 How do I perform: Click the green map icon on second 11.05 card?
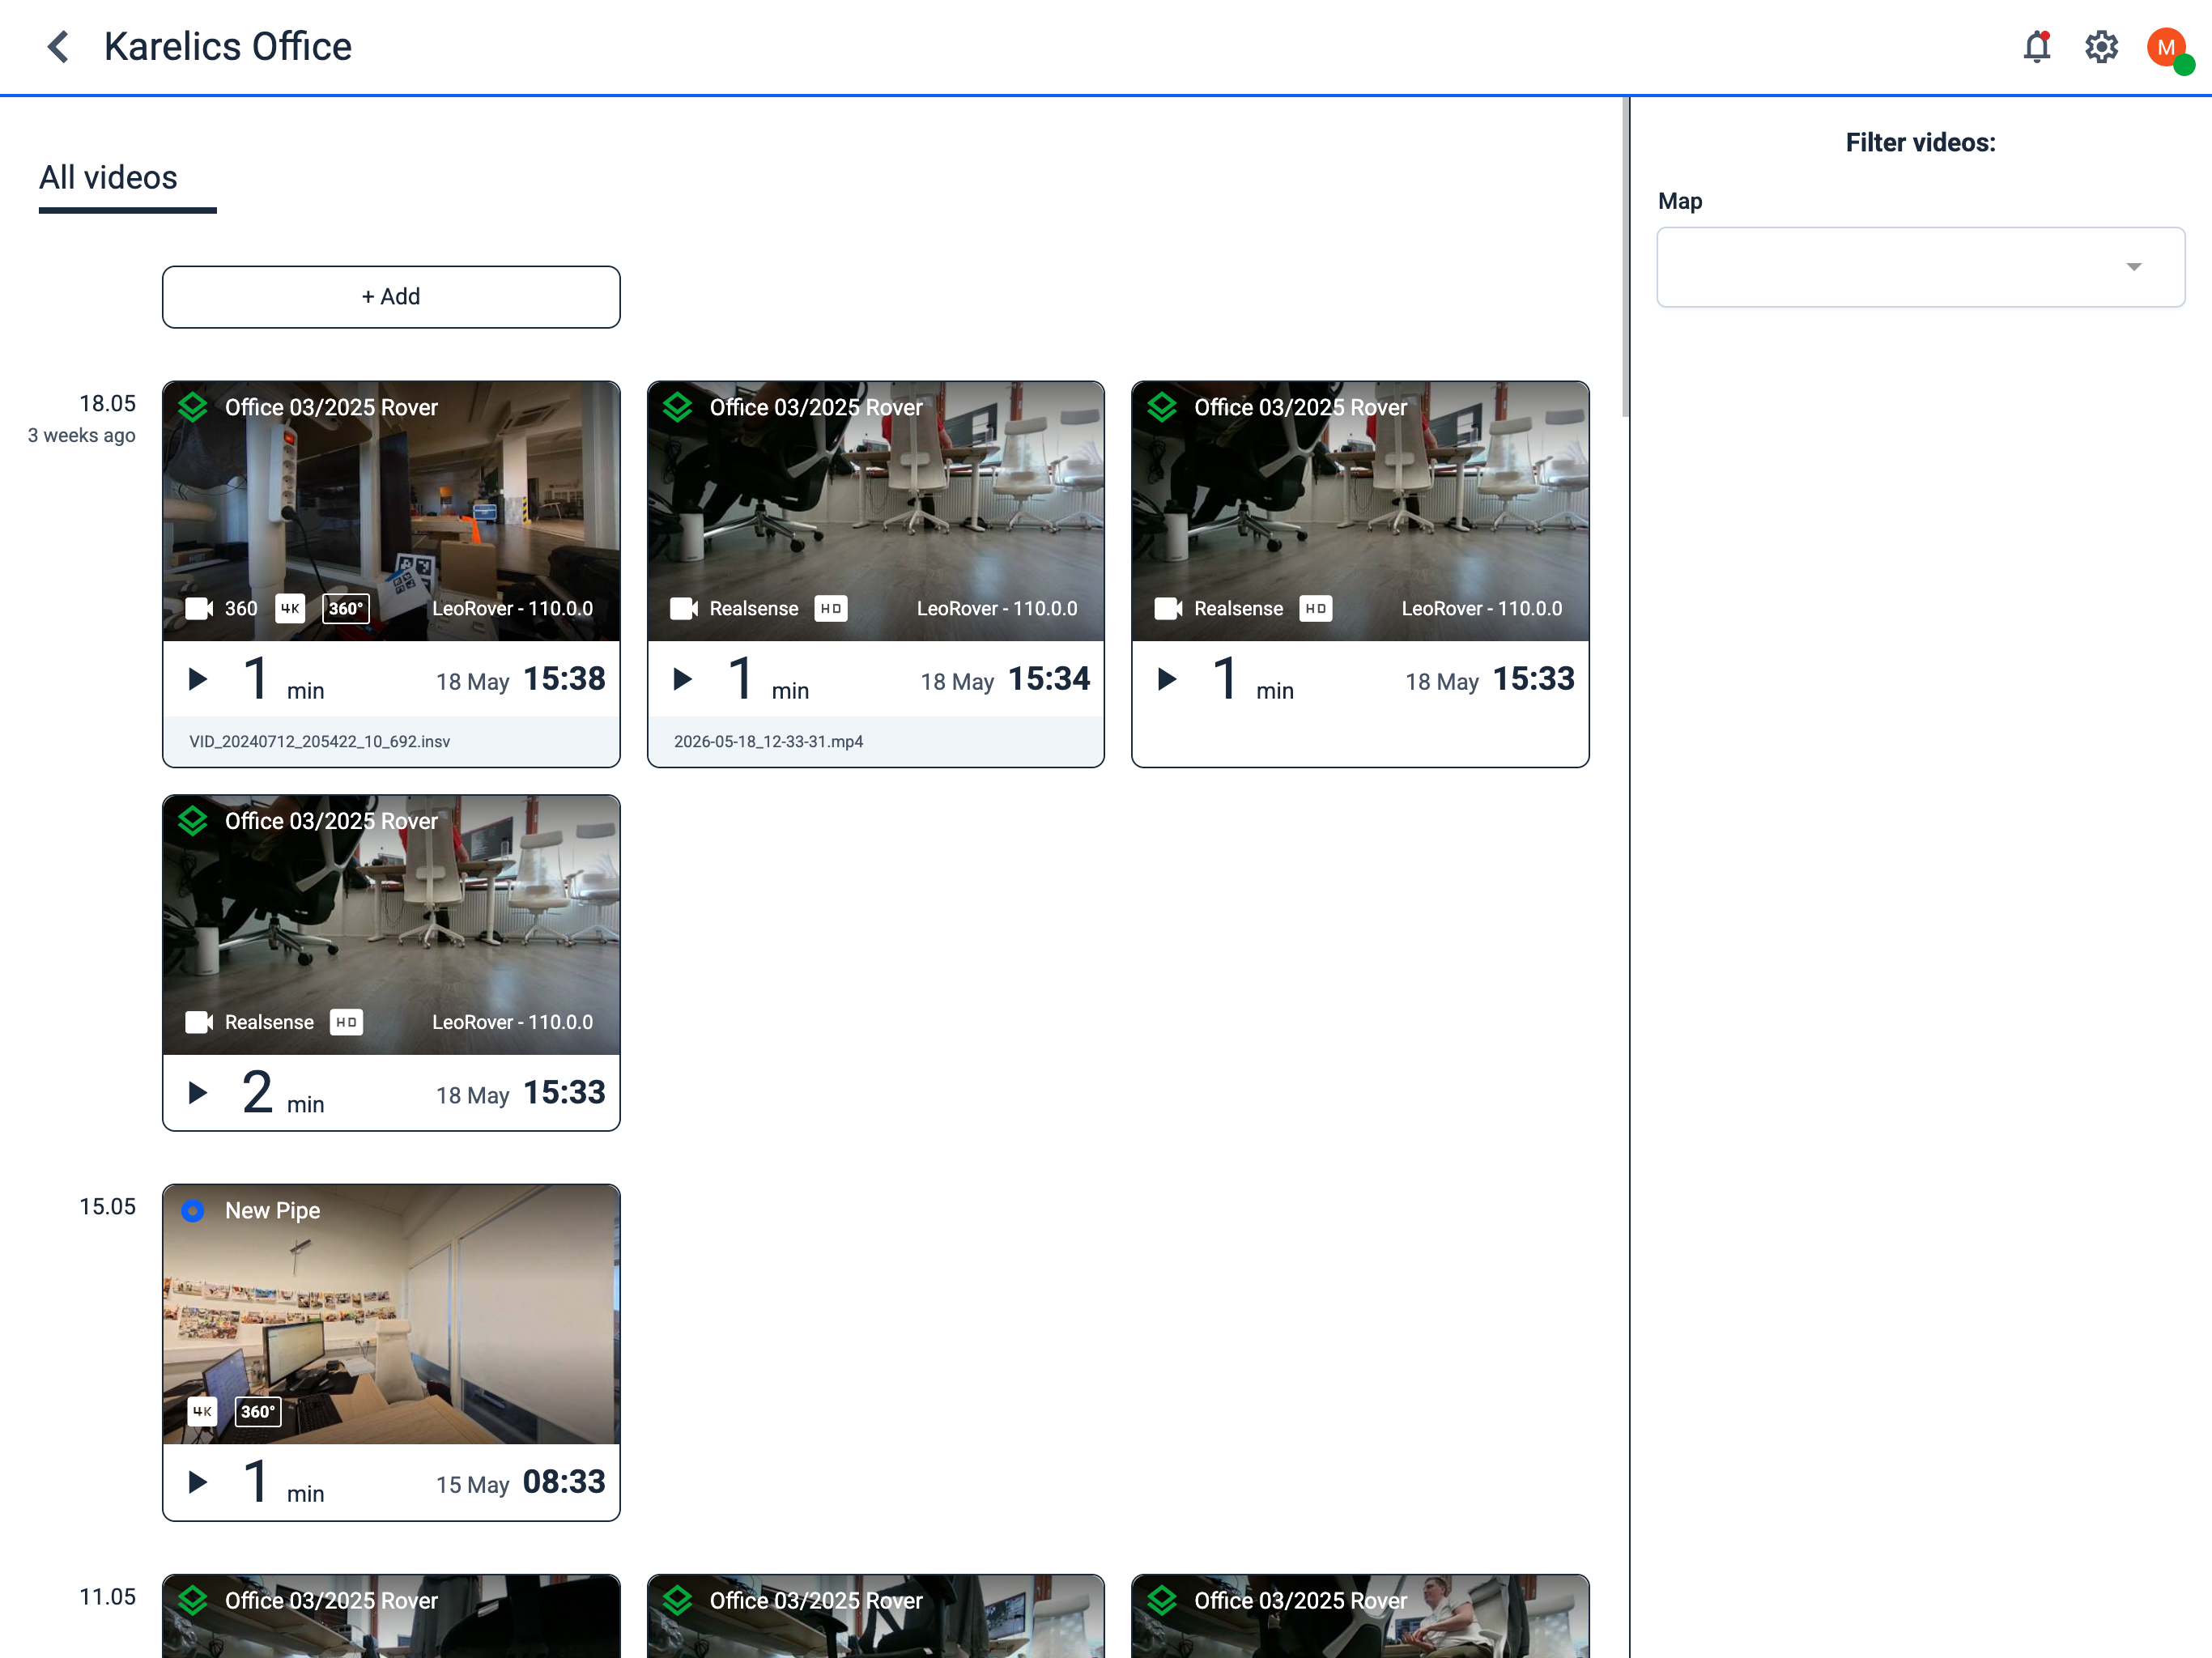(678, 1601)
